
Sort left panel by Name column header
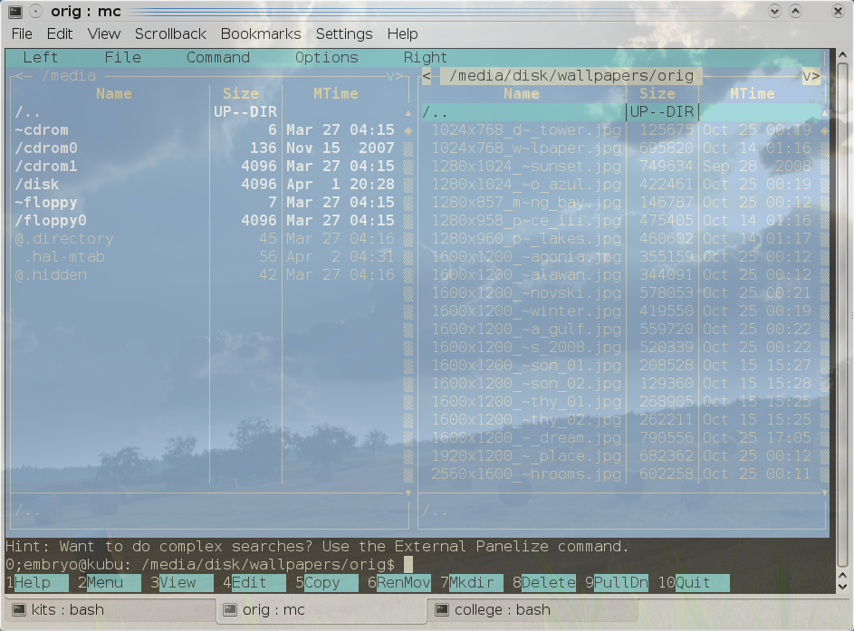(114, 93)
